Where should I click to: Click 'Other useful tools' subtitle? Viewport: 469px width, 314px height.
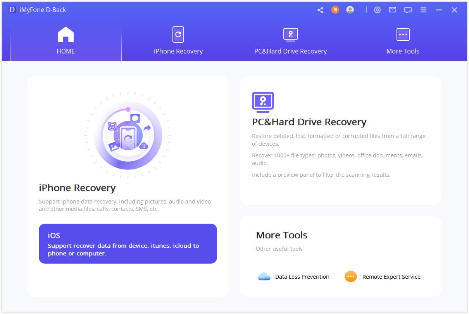(x=279, y=249)
